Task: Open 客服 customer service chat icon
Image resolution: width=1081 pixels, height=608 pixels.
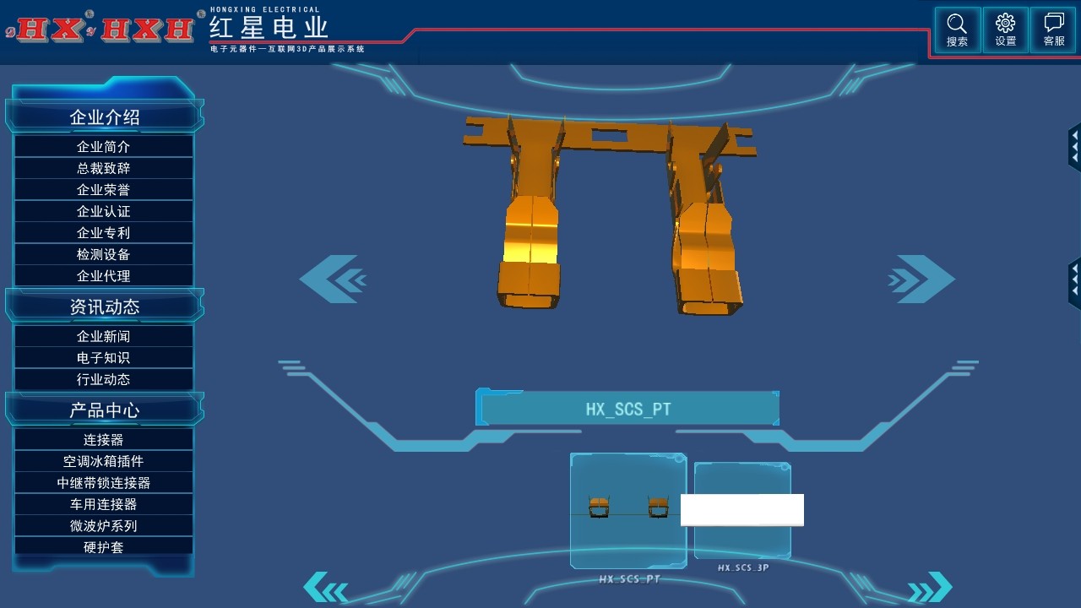Action: click(x=1053, y=30)
